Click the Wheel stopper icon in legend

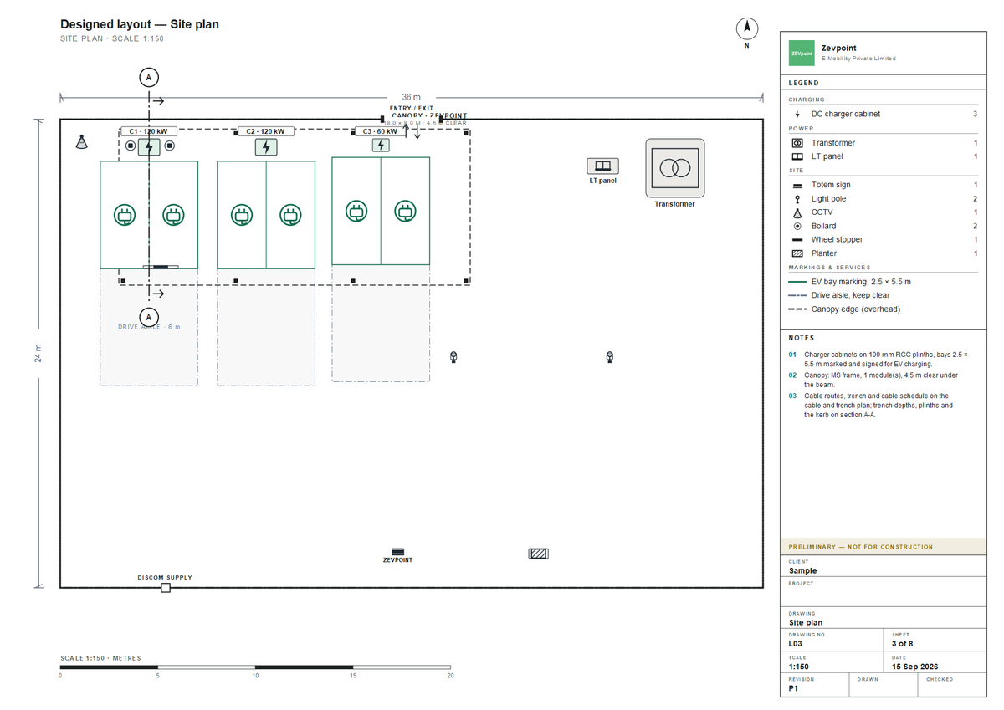[x=797, y=240]
